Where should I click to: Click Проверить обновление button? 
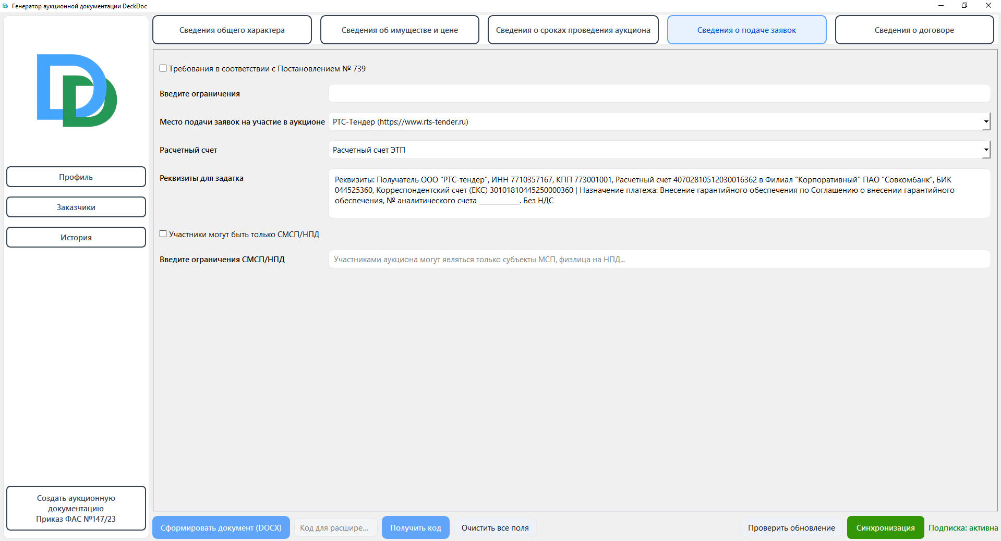pos(791,527)
